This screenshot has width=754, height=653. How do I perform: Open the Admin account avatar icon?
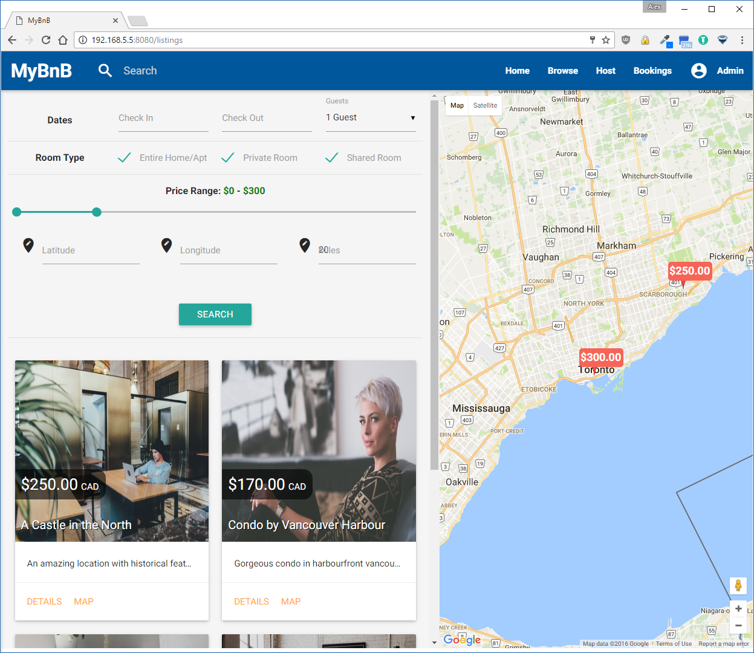(699, 71)
